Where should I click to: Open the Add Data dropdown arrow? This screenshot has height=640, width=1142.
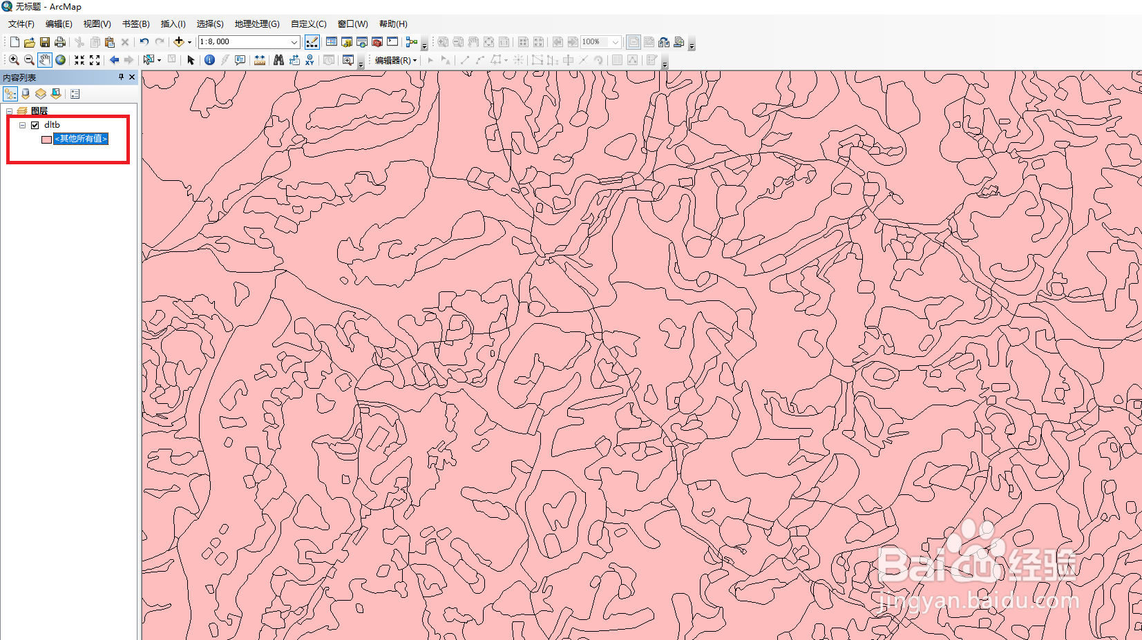click(x=189, y=42)
